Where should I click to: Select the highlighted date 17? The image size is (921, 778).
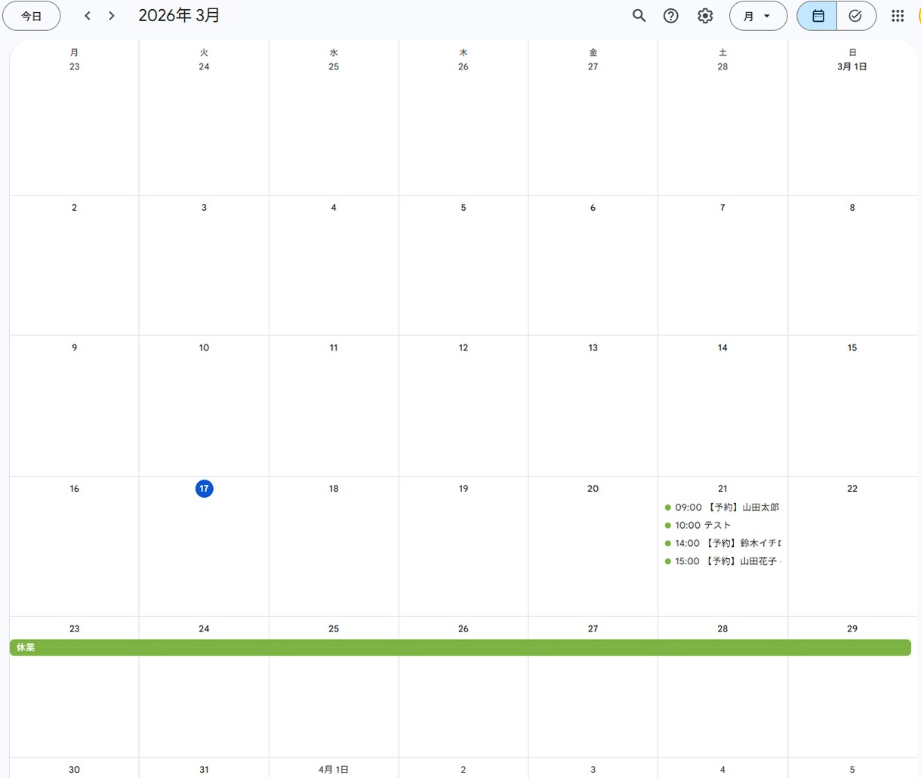(204, 489)
